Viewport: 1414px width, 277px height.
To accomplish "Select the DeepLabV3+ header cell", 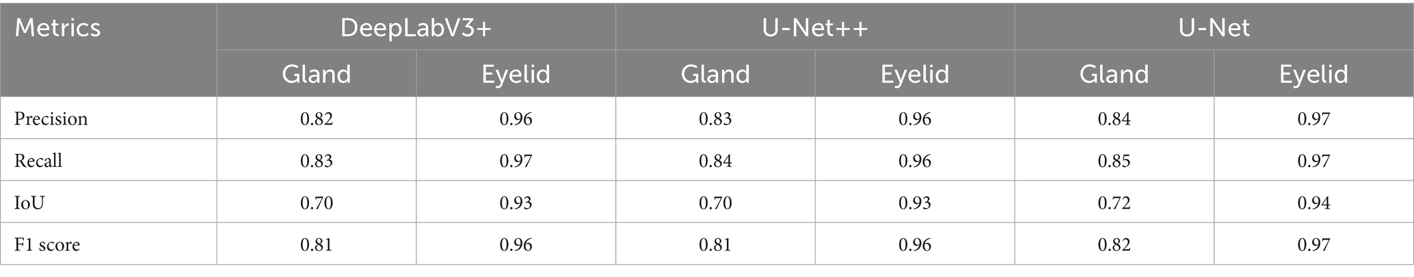I will pyautogui.click(x=416, y=28).
